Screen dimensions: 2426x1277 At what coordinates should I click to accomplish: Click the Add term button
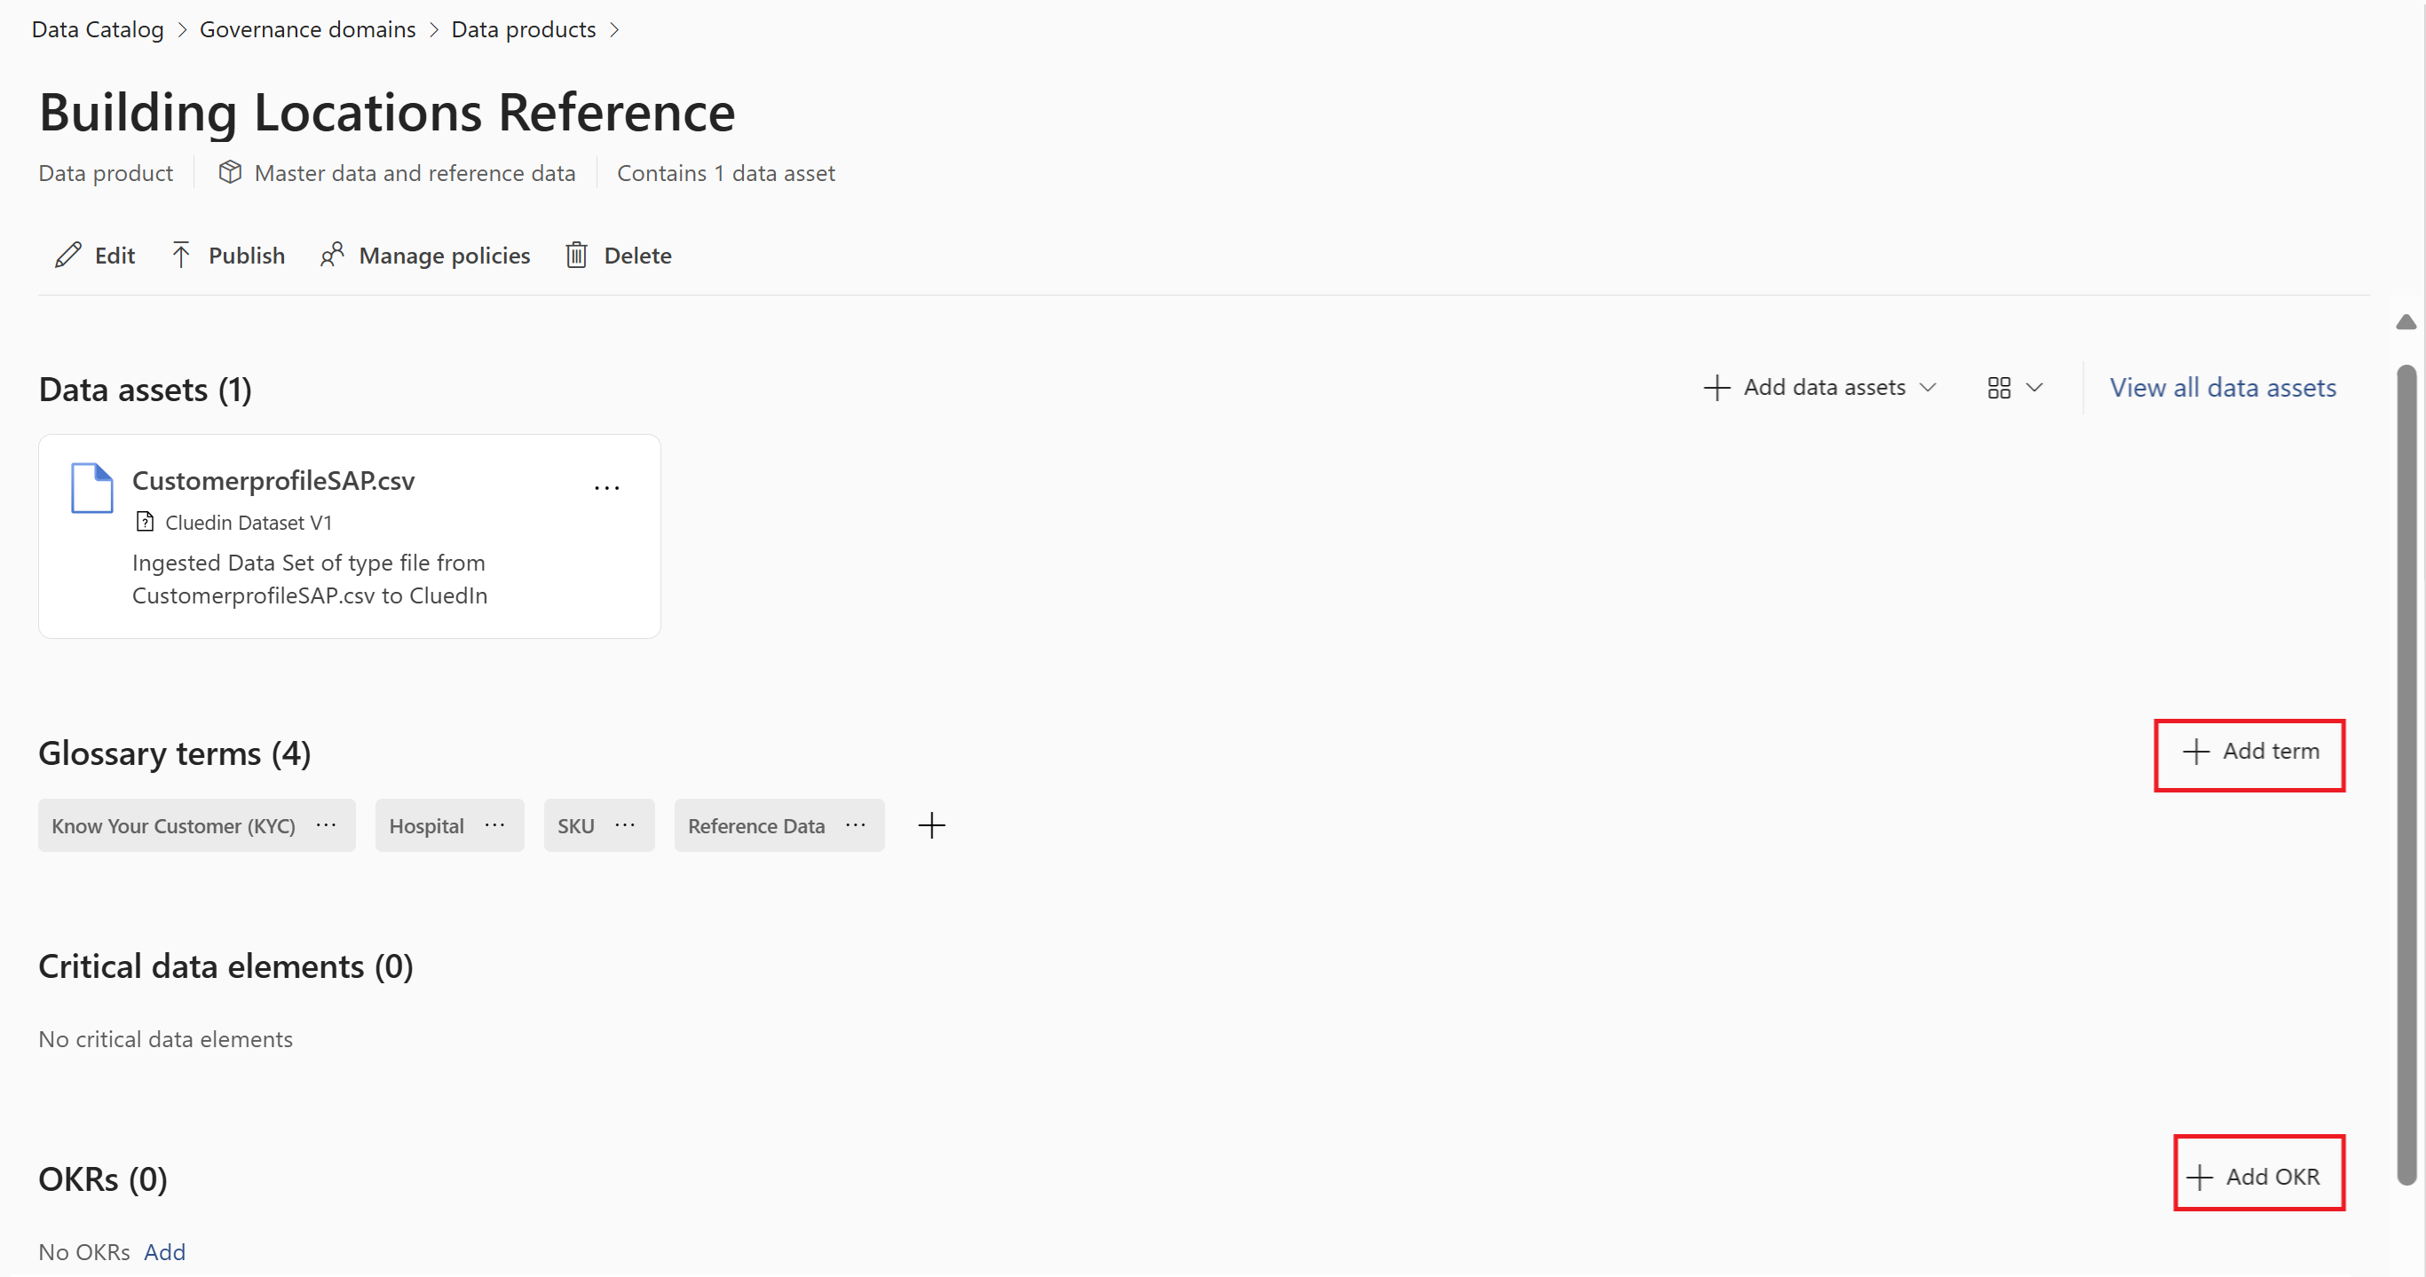click(2249, 752)
